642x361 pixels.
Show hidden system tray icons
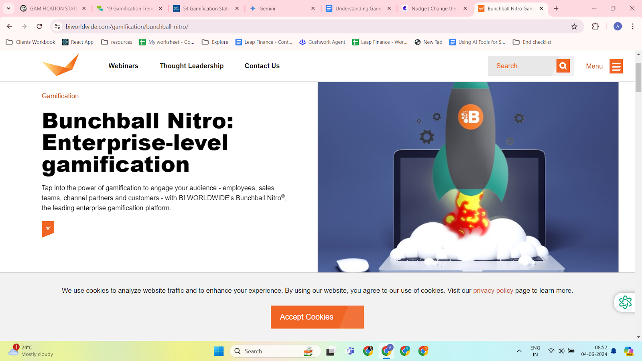(519, 351)
